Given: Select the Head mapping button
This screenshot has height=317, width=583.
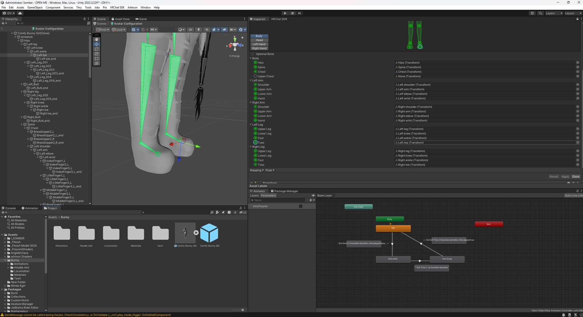Looking at the screenshot, I should 259,40.
